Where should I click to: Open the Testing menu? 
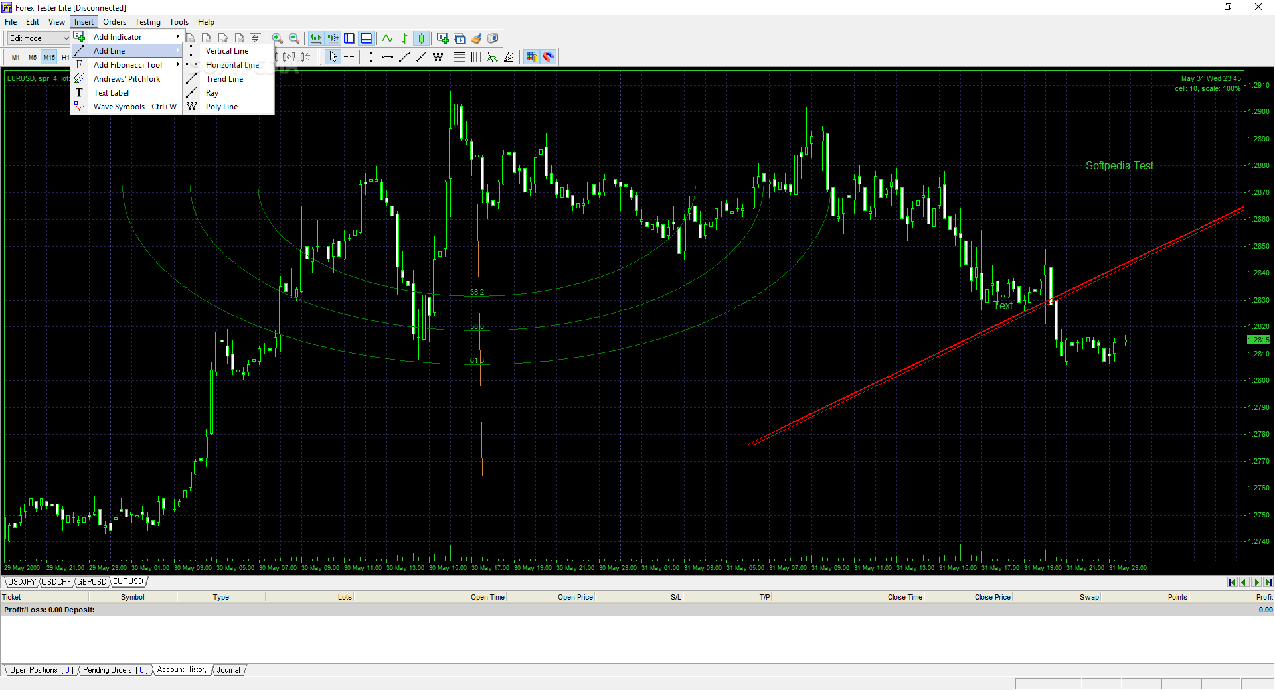147,22
